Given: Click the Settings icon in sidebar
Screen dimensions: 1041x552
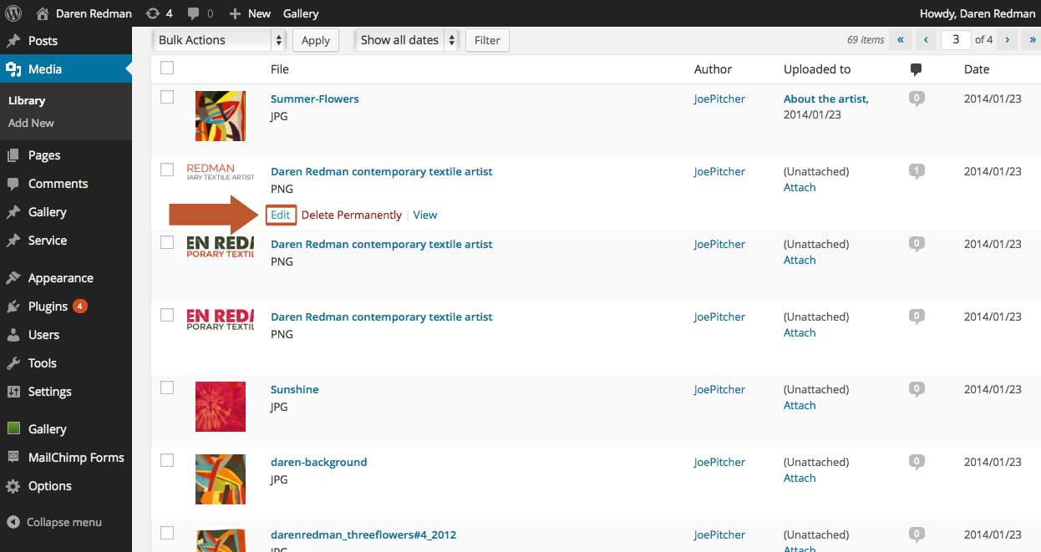Looking at the screenshot, I should click(x=13, y=392).
